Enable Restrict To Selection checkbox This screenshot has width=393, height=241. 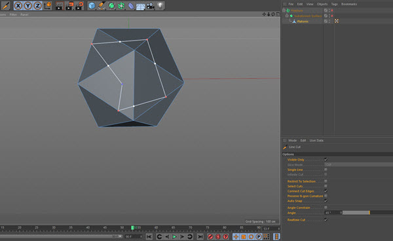pyautogui.click(x=326, y=181)
